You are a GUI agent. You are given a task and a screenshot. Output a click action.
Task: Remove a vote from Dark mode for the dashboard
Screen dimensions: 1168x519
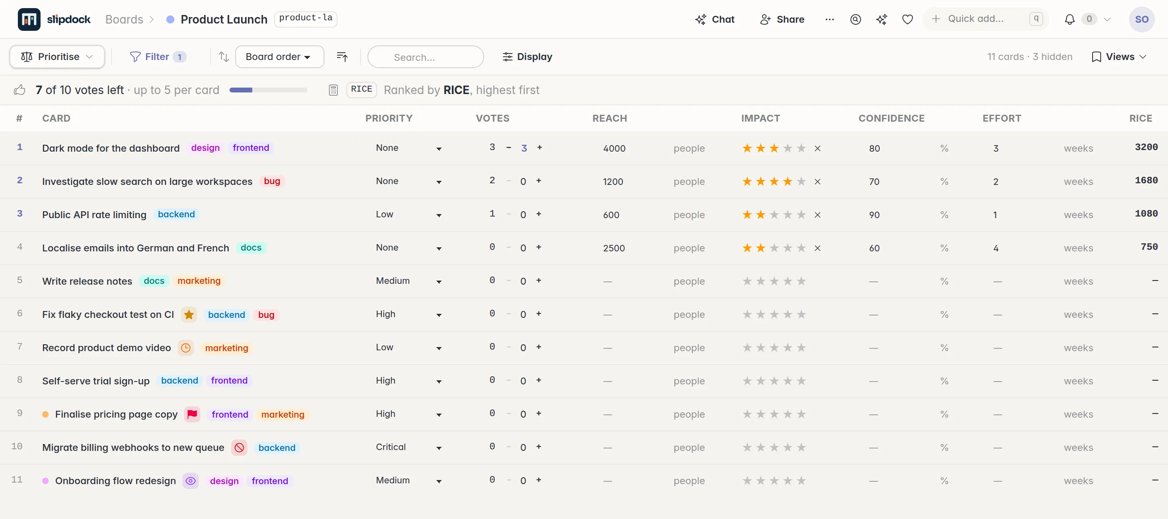click(x=509, y=147)
